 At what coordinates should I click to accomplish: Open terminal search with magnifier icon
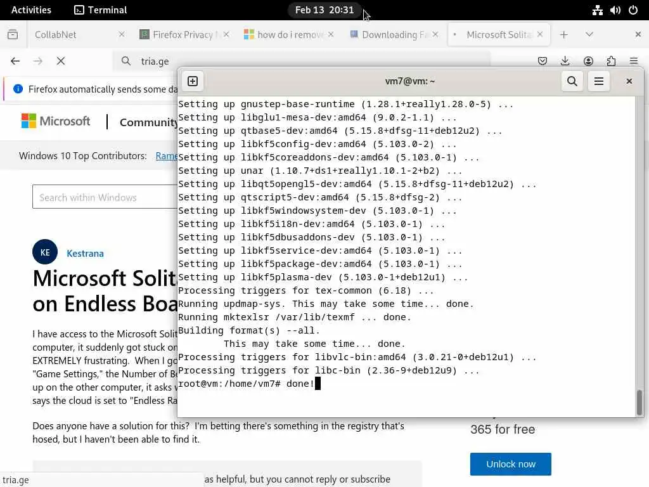tap(572, 81)
